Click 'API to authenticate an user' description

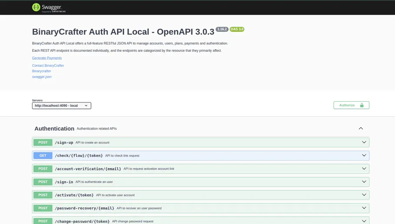point(94,182)
